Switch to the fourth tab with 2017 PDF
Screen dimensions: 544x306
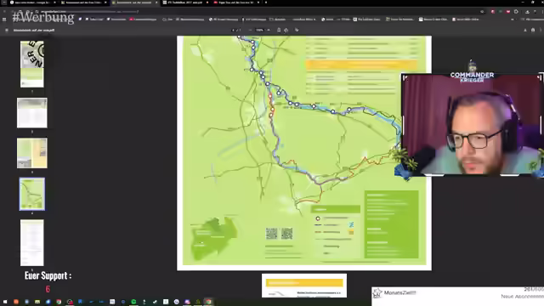(x=185, y=3)
